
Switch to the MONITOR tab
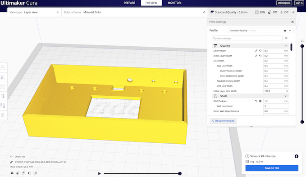click(x=174, y=3)
